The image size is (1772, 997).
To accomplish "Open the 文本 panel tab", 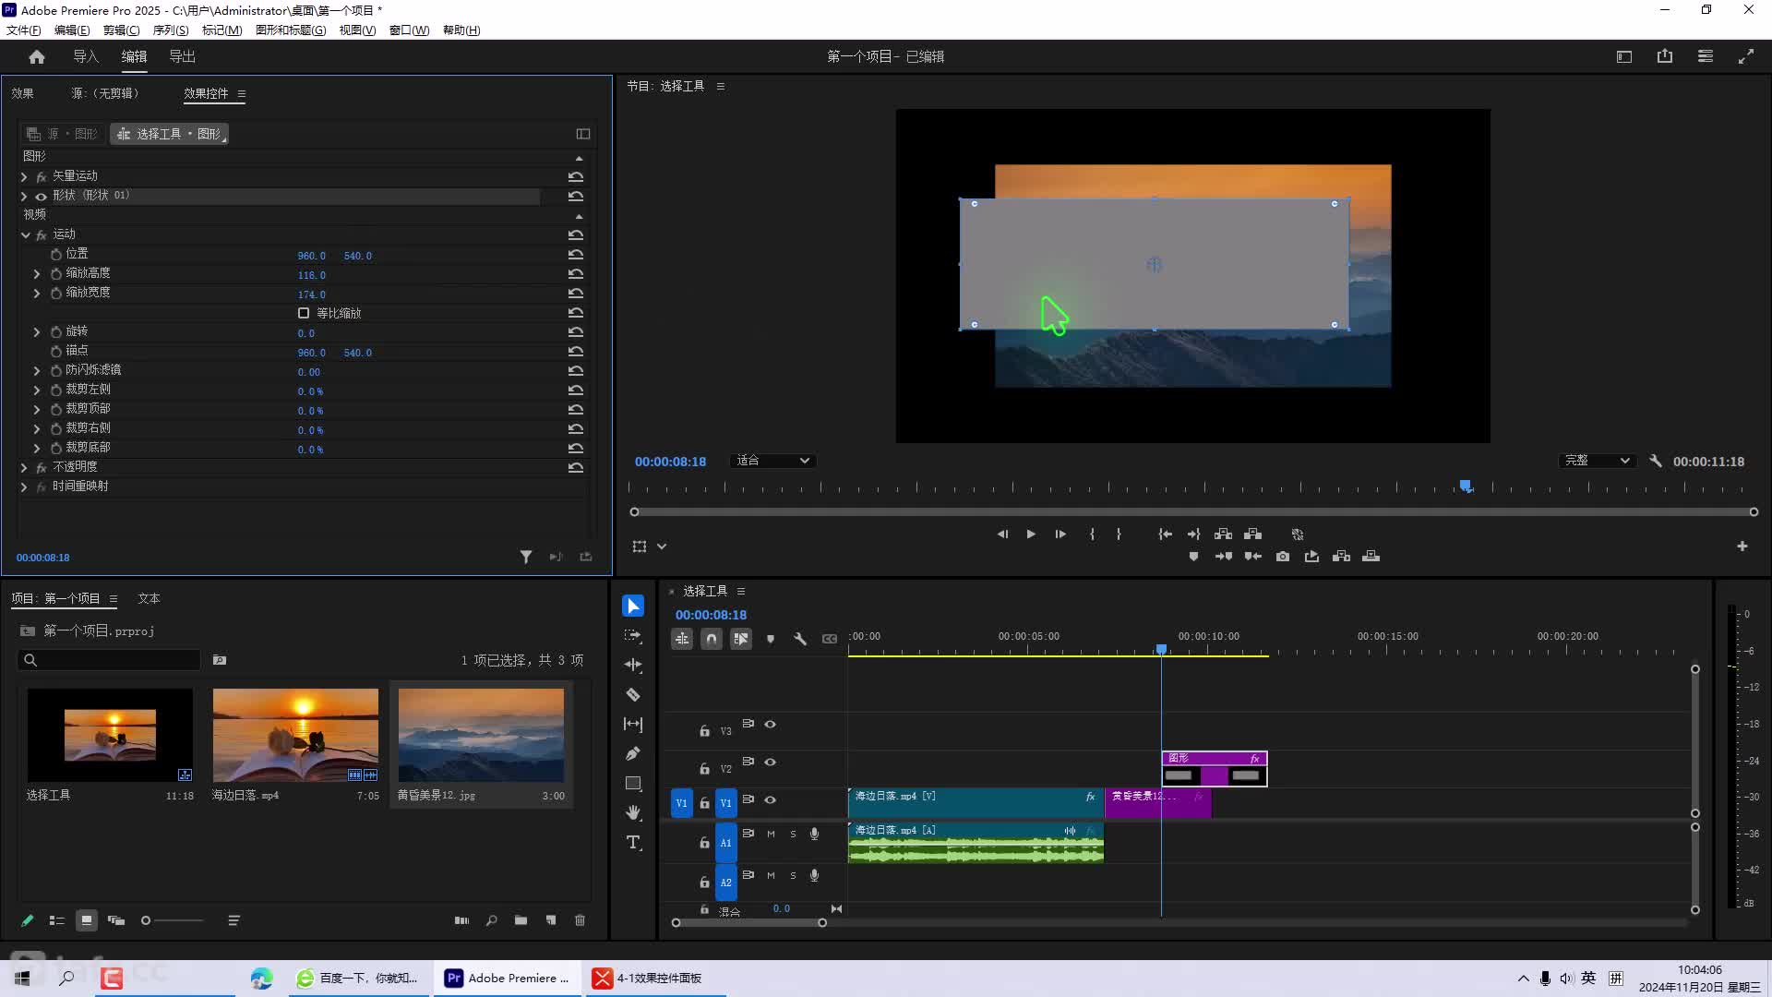I will pyautogui.click(x=149, y=599).
